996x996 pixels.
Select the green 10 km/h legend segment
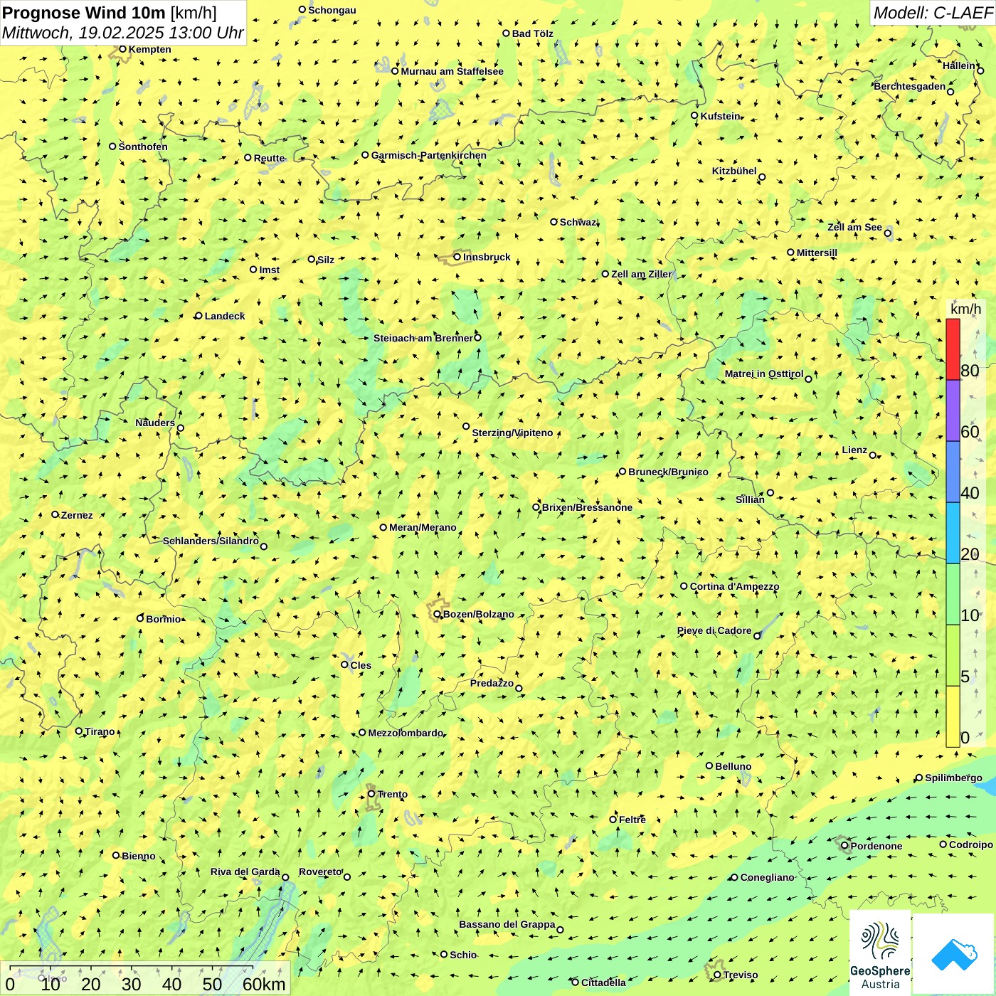point(953,595)
